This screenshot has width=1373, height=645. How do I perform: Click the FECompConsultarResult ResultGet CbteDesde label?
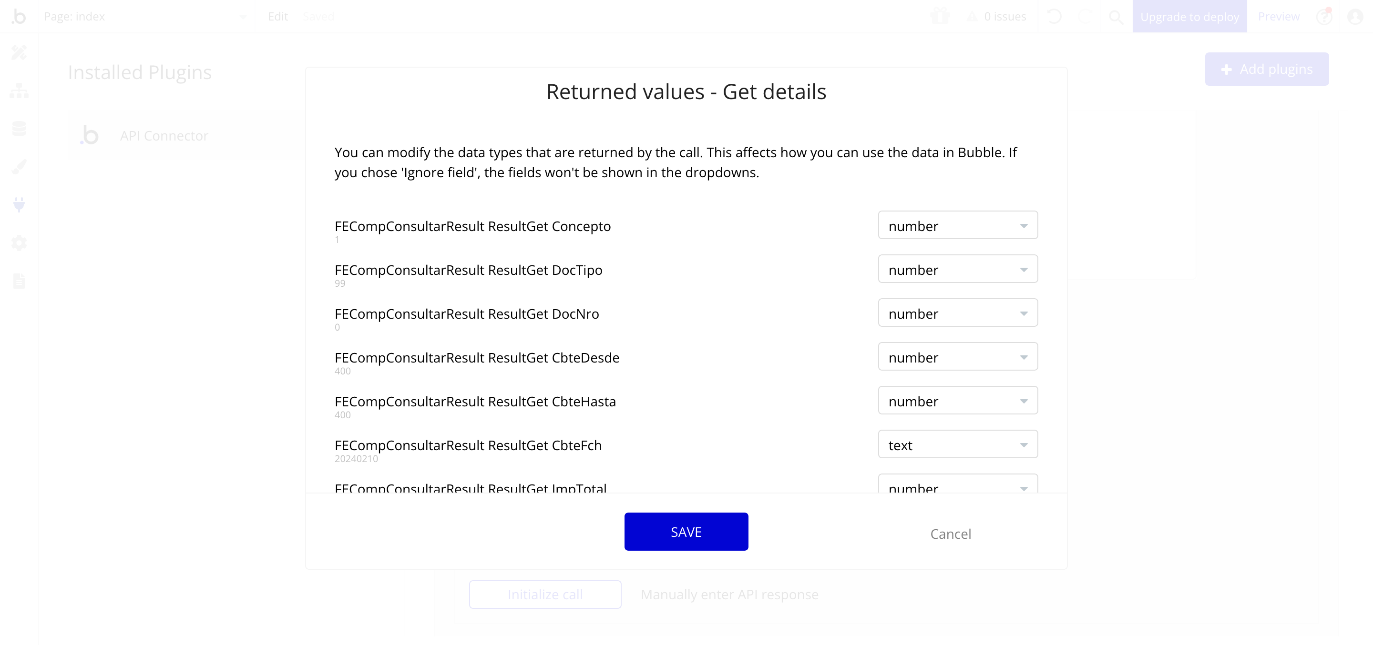[x=477, y=357]
